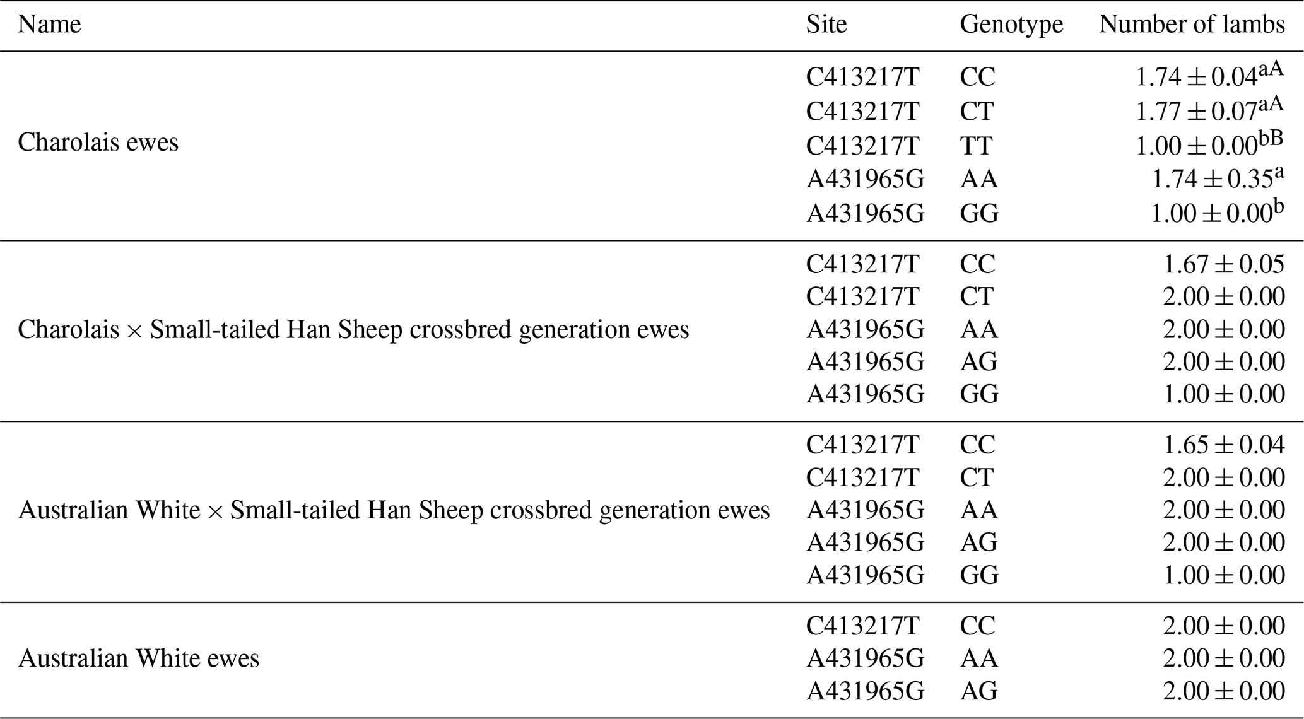Screen dimensions: 1304x719
Task: Click the Genotype column header
Action: (x=1011, y=25)
